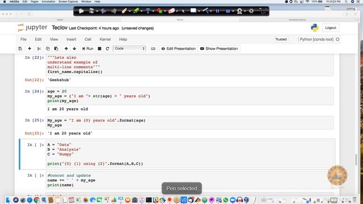Open the Insert menu
363x204 pixels.
point(71,39)
